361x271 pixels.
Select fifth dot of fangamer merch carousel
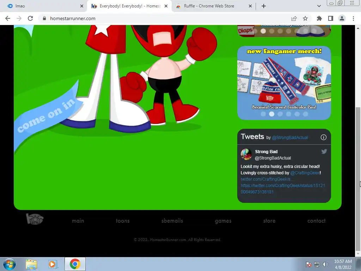(297, 114)
